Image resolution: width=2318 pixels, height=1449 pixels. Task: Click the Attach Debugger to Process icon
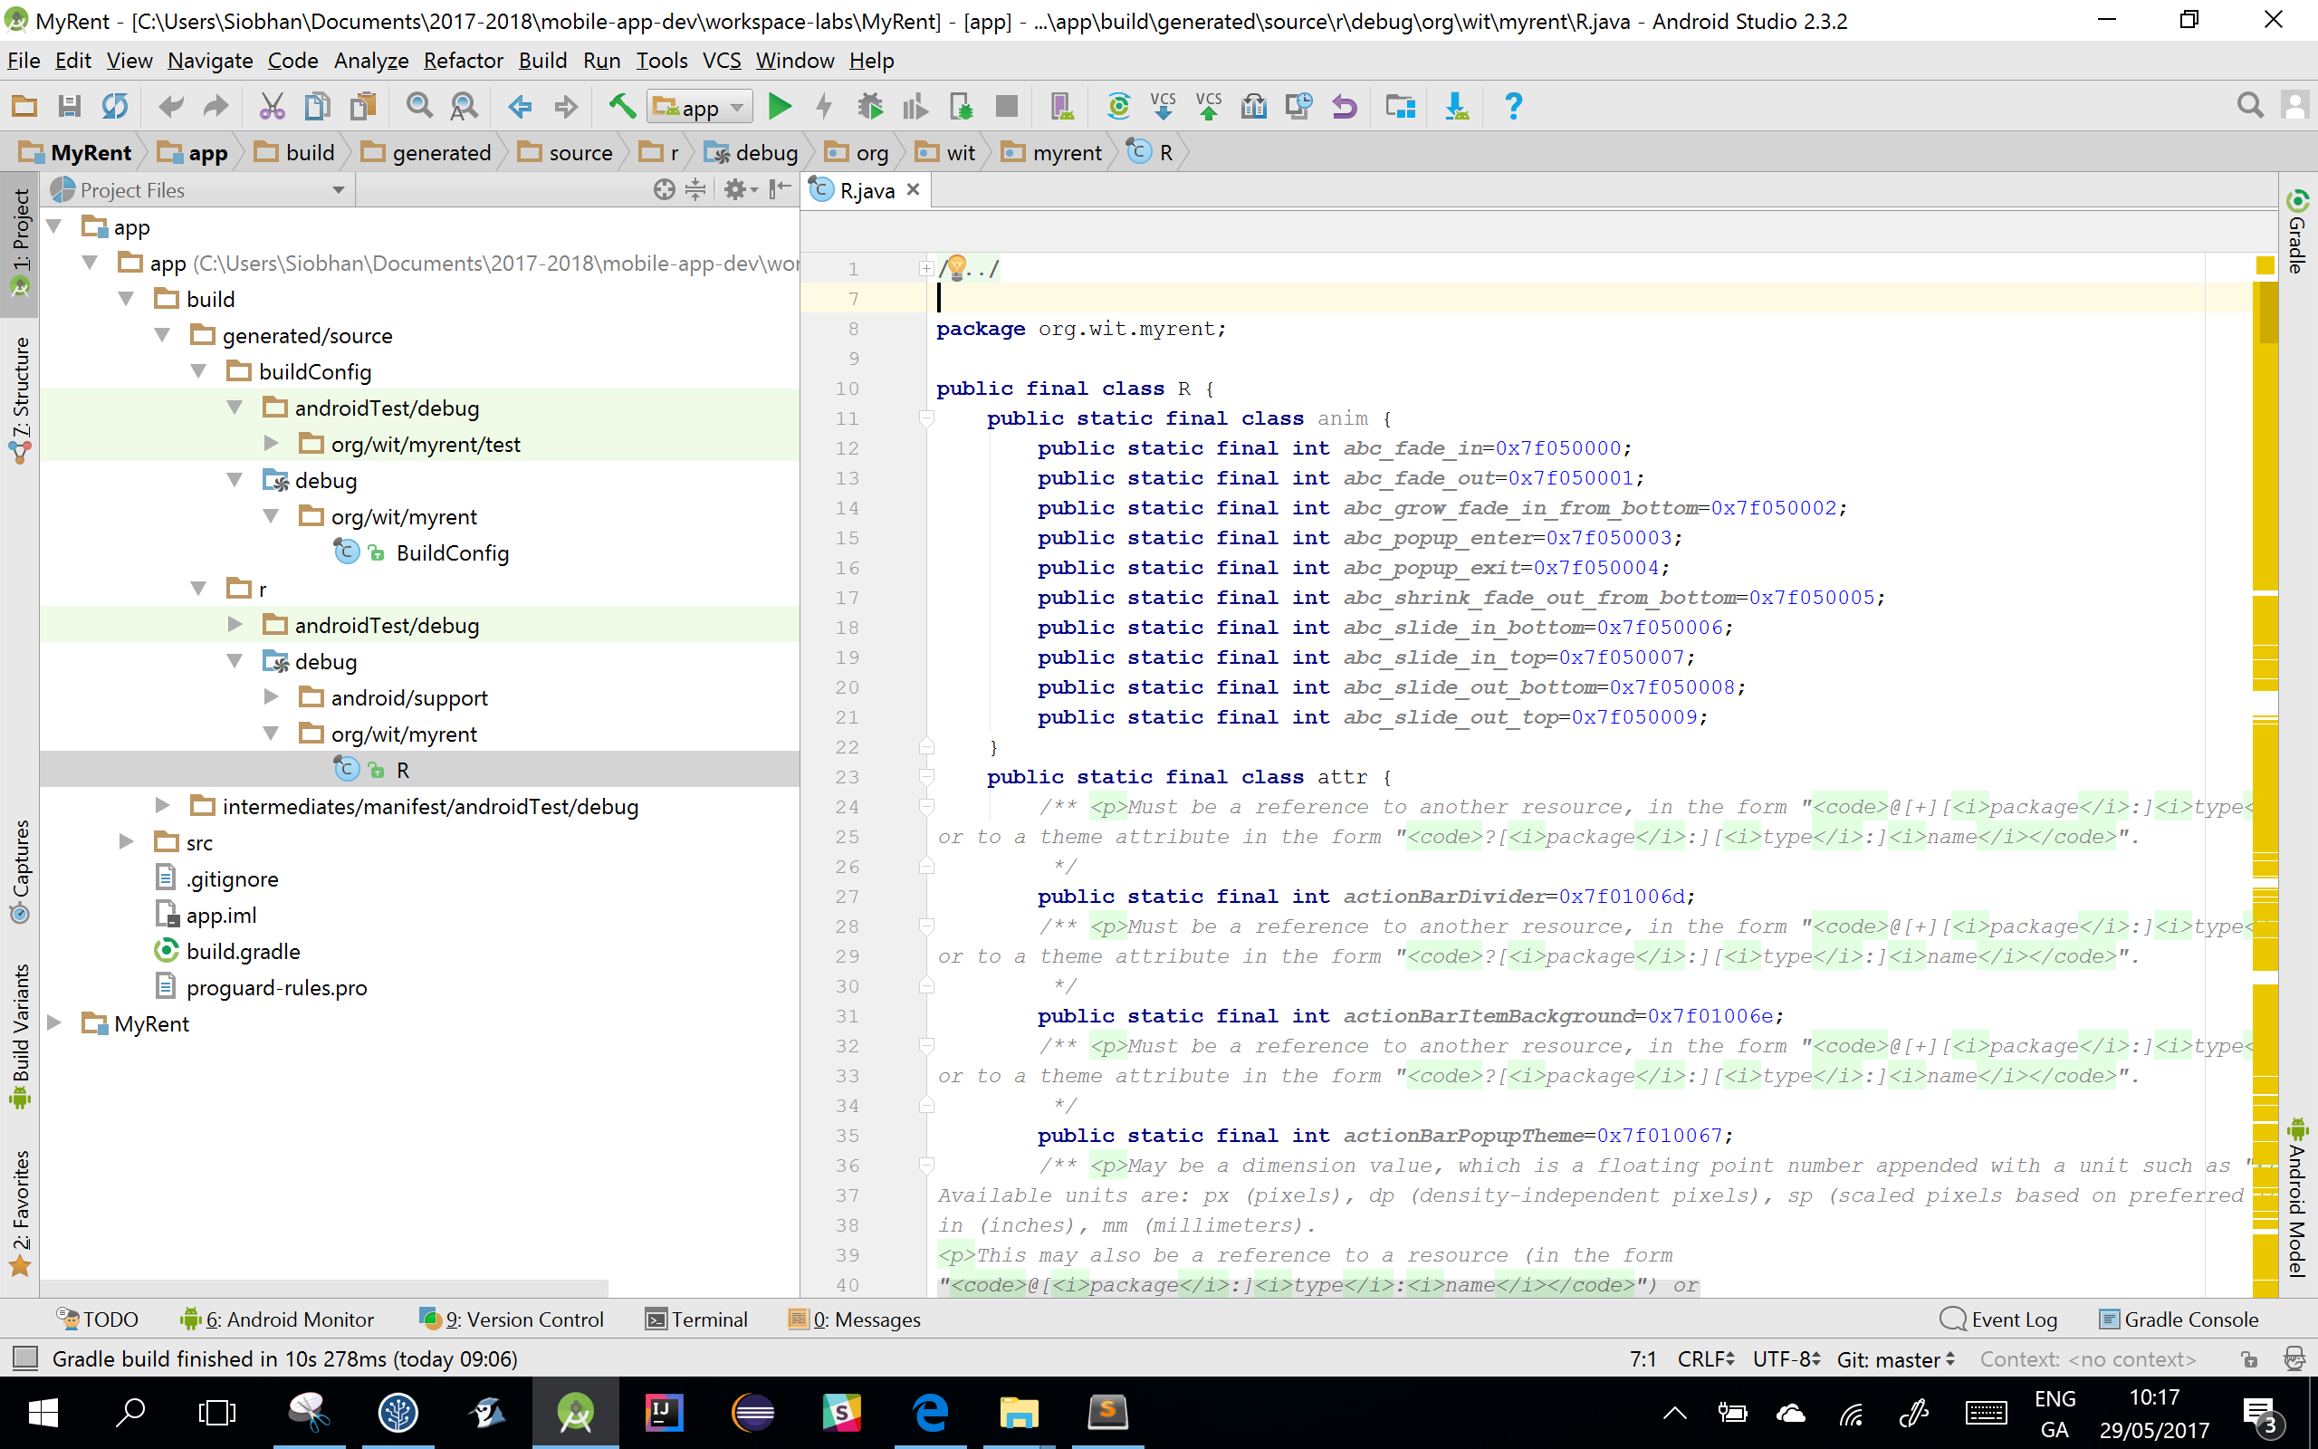(960, 105)
